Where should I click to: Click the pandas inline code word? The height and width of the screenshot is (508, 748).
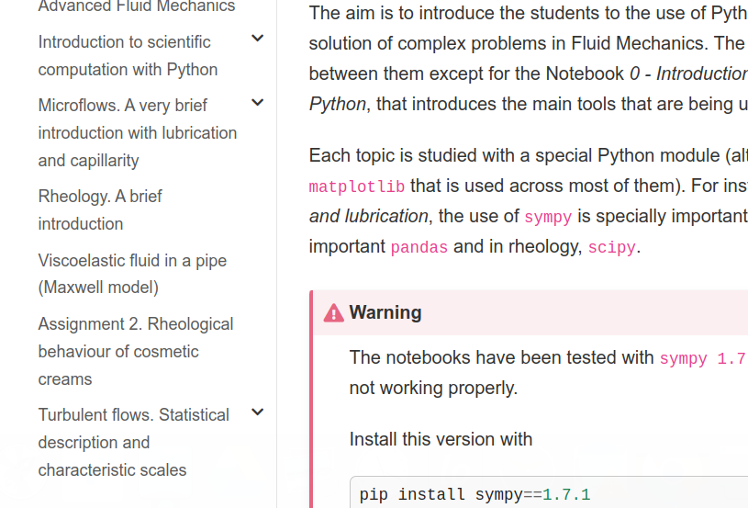(x=419, y=247)
